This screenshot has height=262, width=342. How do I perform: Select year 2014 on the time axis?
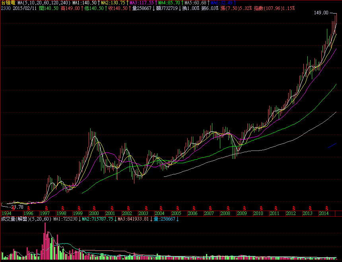[324, 213]
